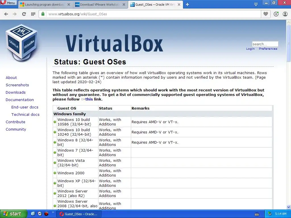Click the 'Status: Guest OSes' page heading

point(90,62)
